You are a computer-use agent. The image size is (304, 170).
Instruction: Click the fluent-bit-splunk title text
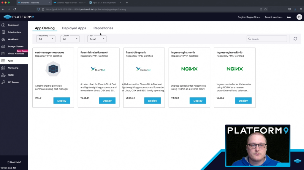(x=136, y=53)
